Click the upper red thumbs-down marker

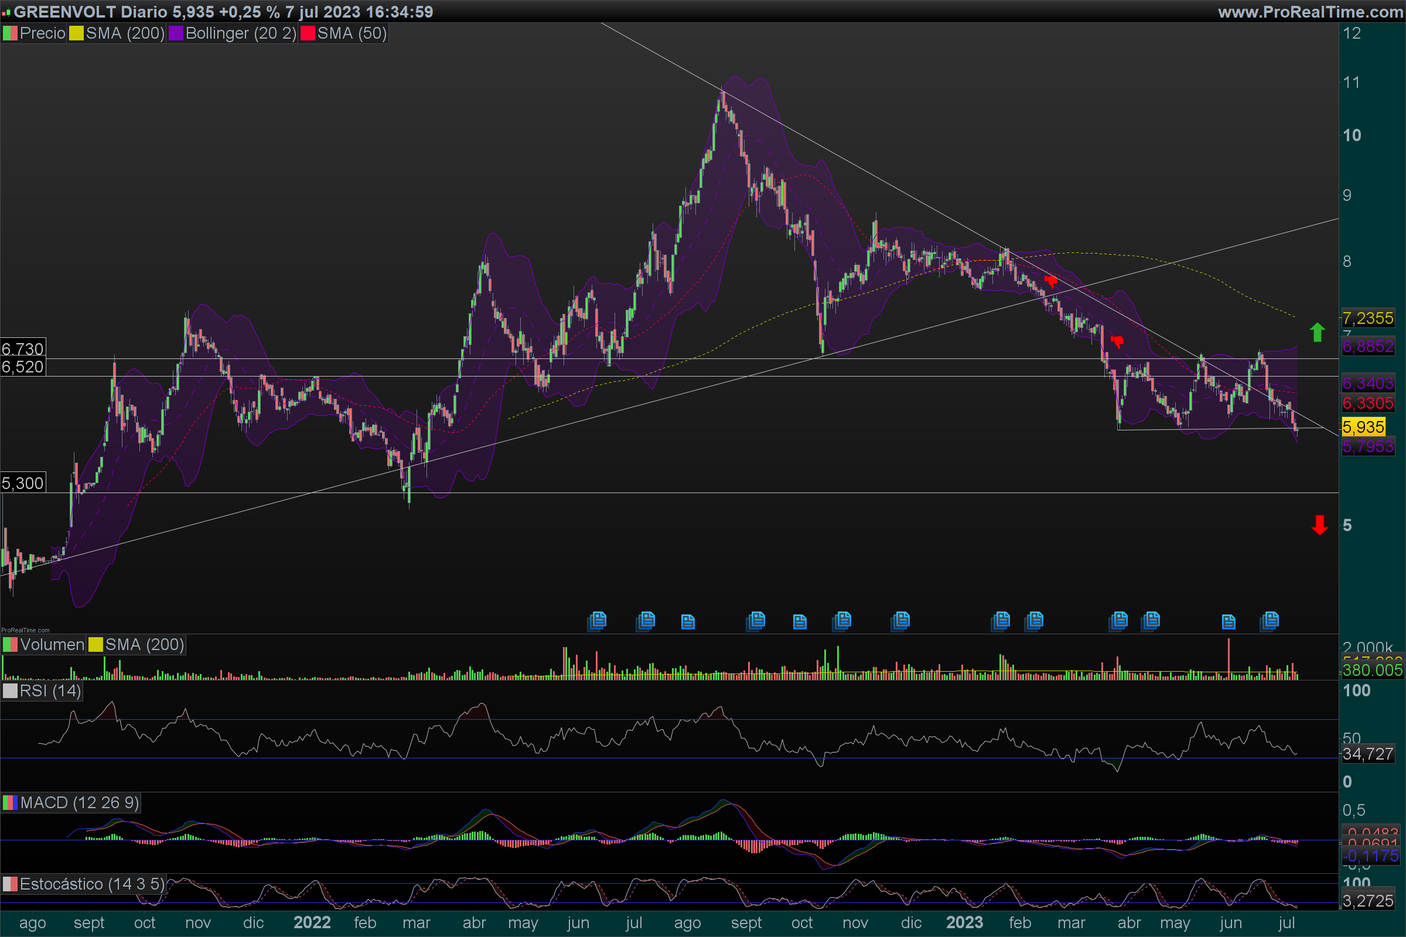pyautogui.click(x=1051, y=281)
